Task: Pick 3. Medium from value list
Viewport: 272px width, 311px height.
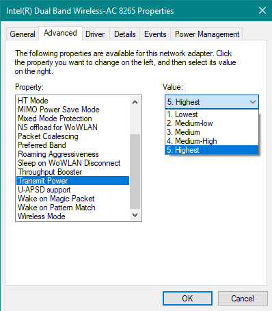Action: click(212, 132)
